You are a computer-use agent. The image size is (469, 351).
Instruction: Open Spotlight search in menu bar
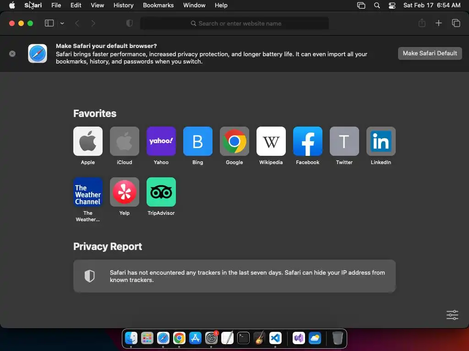pos(377,5)
